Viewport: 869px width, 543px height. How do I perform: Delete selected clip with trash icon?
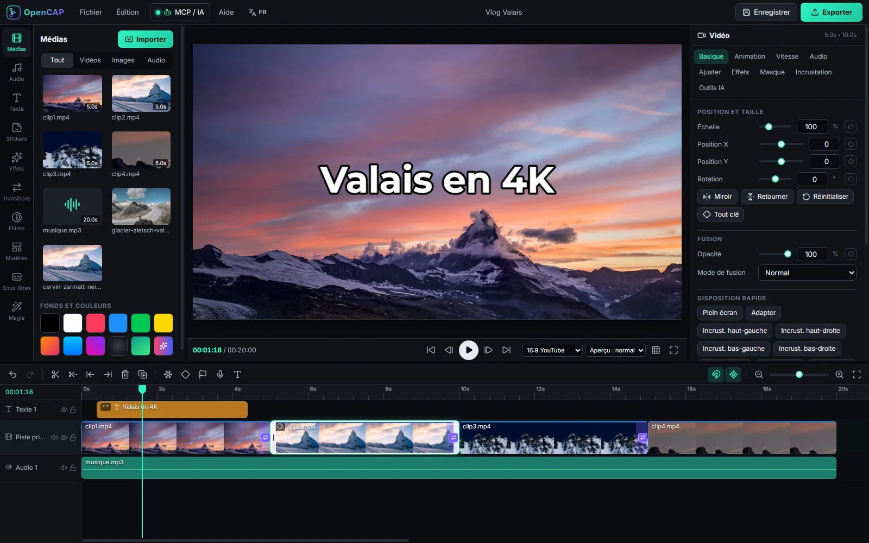[x=125, y=374]
